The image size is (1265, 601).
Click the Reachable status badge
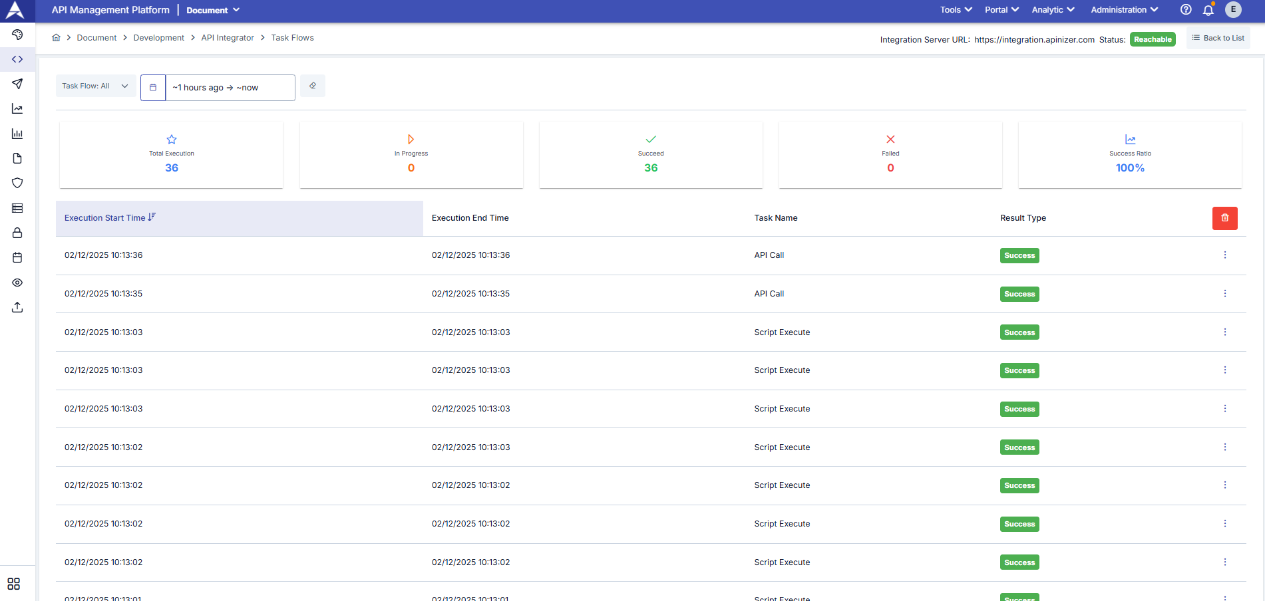[1153, 39]
